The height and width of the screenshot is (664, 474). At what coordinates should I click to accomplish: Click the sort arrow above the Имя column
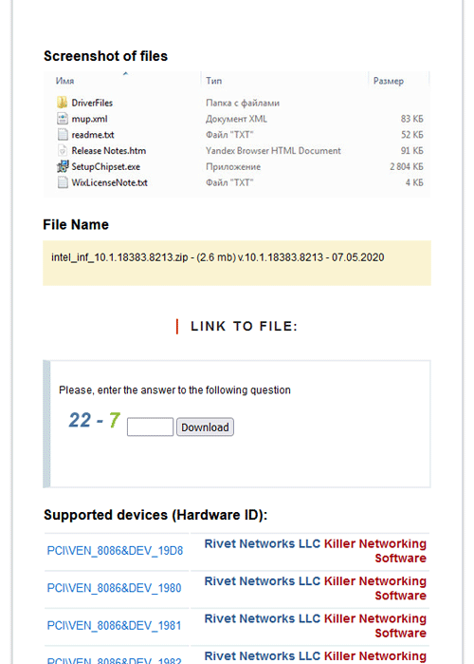[125, 74]
